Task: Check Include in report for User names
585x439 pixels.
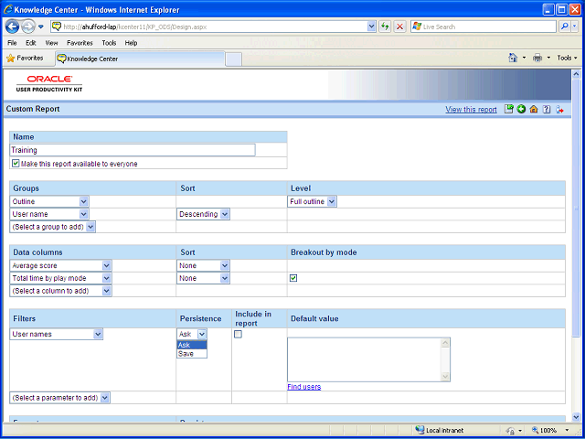Action: 238,334
